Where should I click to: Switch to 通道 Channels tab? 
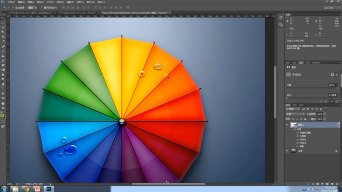coord(294,105)
